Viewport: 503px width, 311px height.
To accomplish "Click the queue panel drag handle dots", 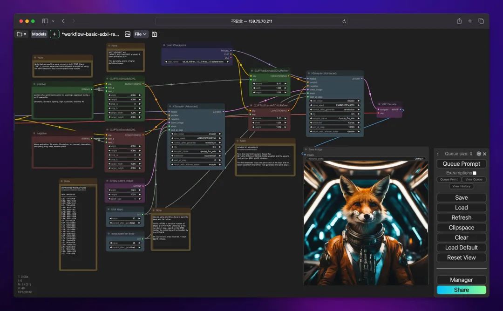I will tap(438, 154).
